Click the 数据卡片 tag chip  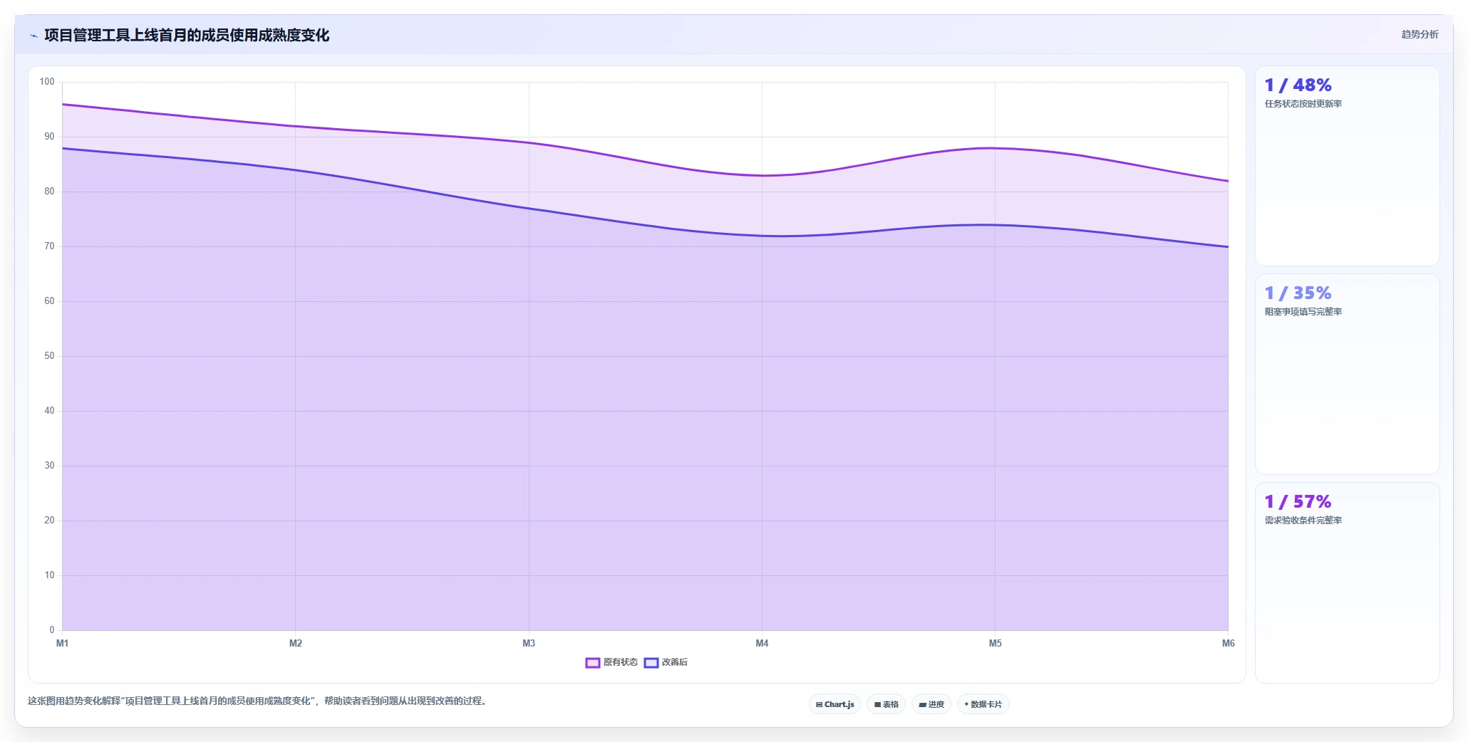983,704
